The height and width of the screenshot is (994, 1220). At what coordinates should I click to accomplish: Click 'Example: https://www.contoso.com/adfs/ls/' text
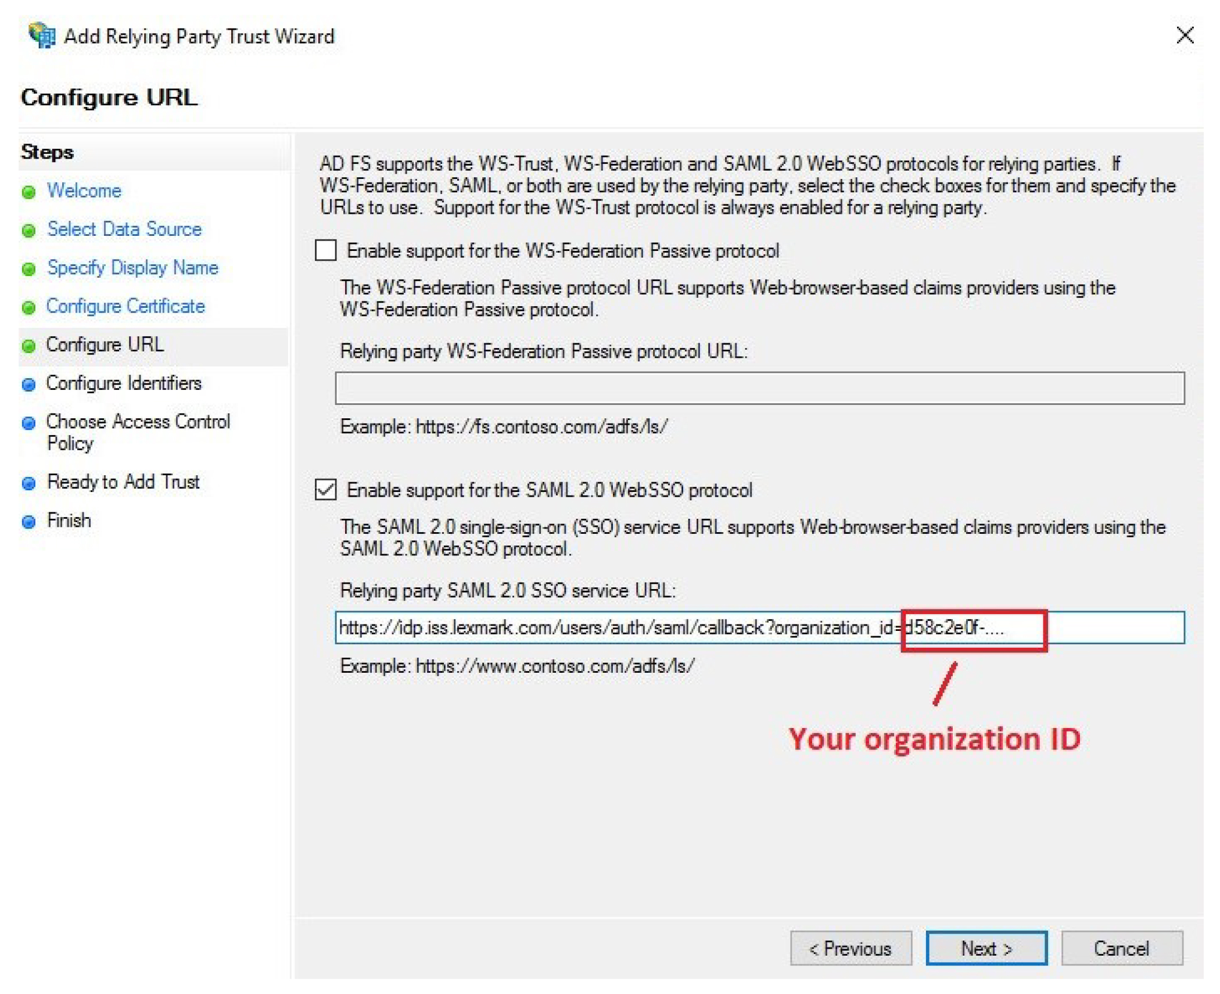[x=517, y=666]
